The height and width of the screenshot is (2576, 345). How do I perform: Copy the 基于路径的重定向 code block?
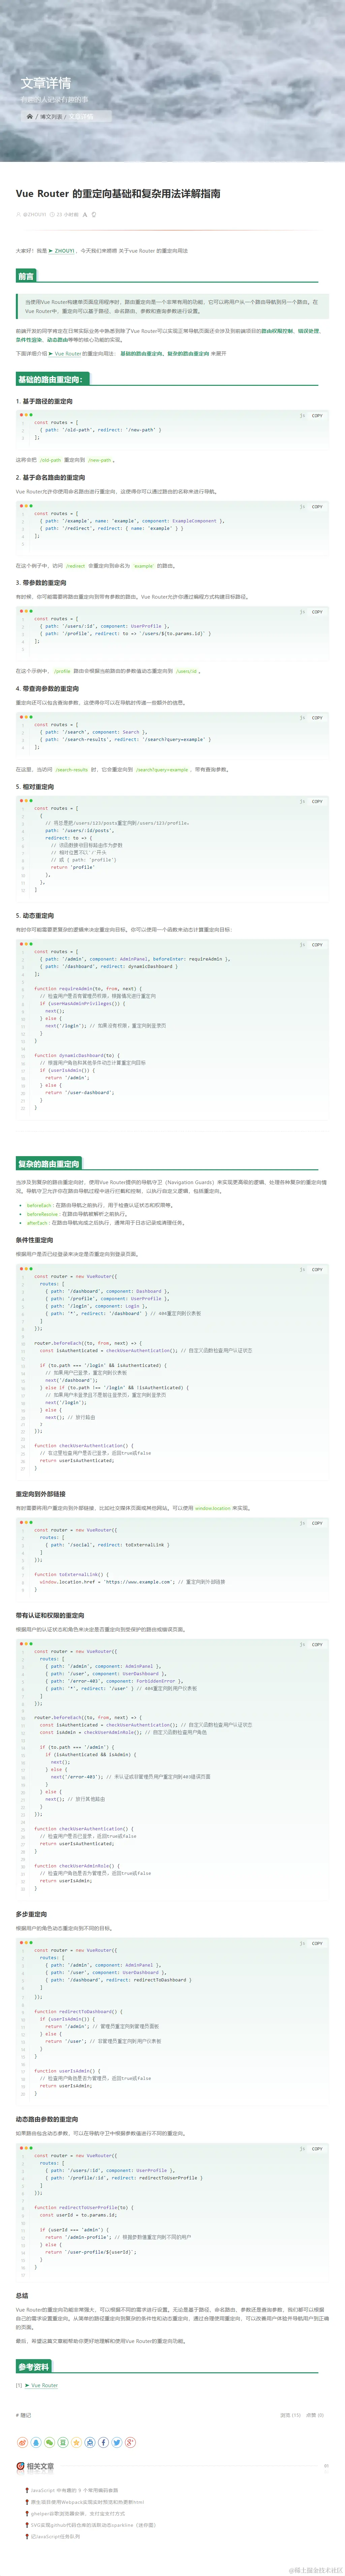click(317, 415)
